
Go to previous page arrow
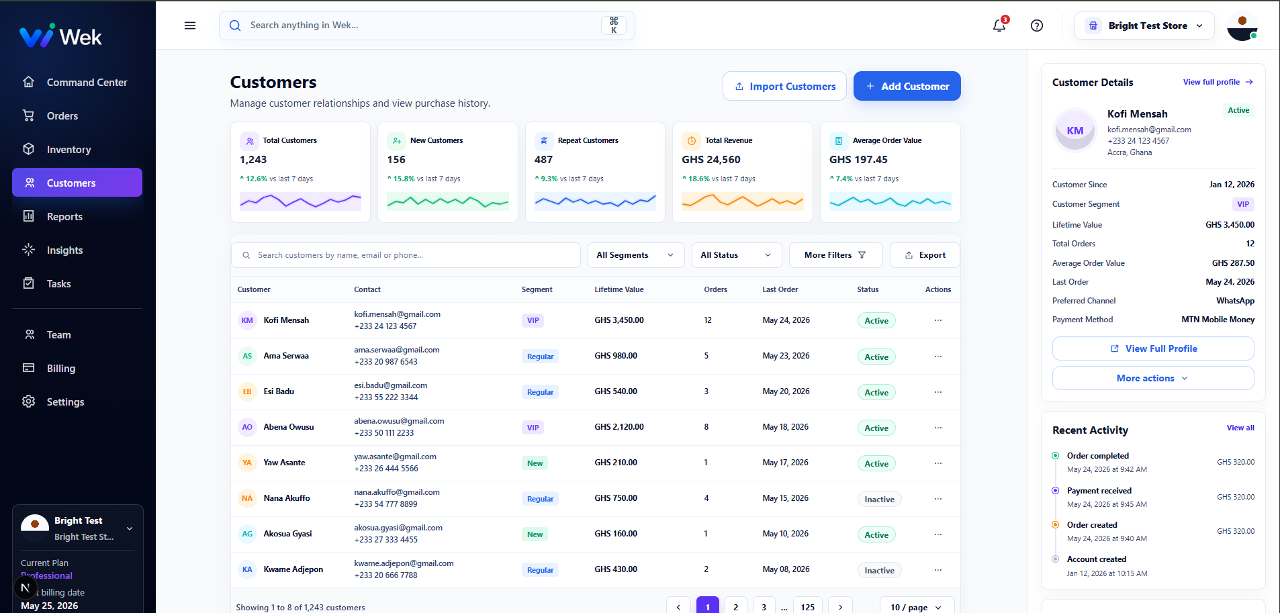coord(678,607)
